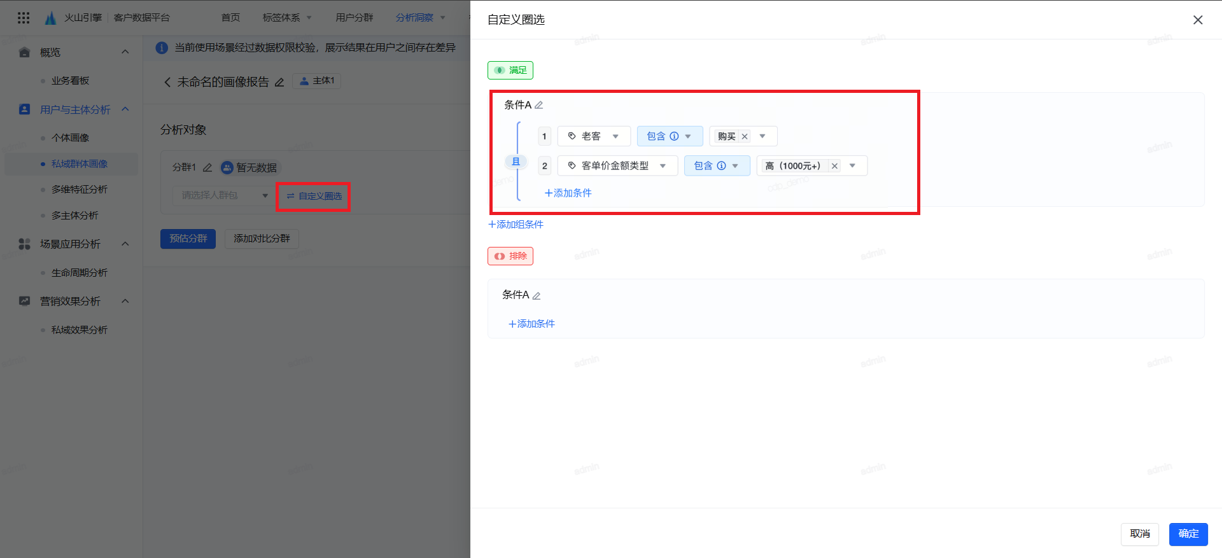Collapse the 营销效果分析 section
Viewport: 1222px width, 558px height.
tap(125, 301)
